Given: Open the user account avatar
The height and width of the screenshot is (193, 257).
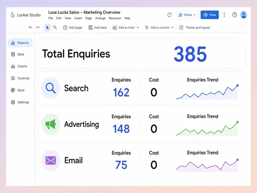Looking at the screenshot, I should point(244,15).
